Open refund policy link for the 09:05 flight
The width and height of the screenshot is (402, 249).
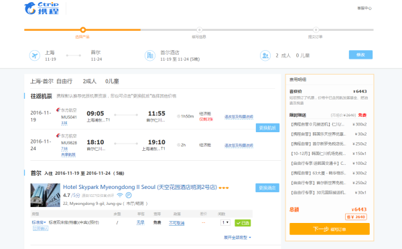[239, 117]
